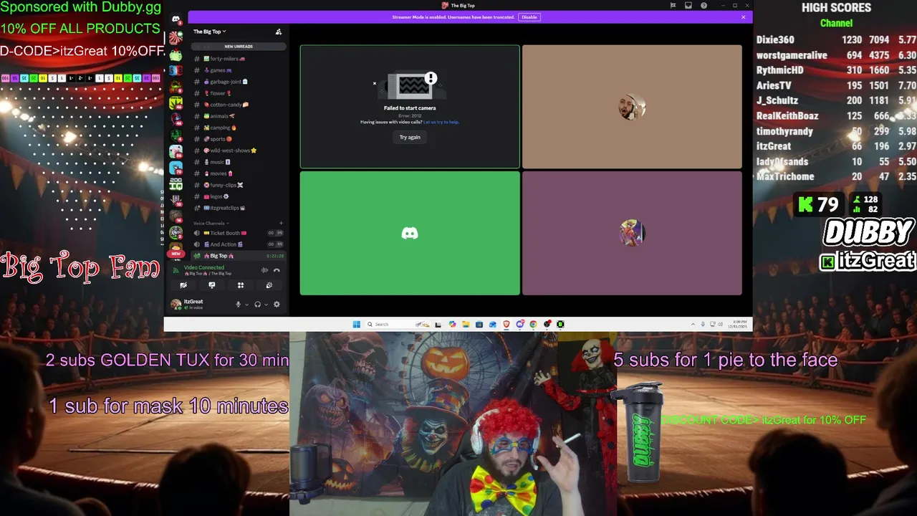The height and width of the screenshot is (516, 917).
Task: Open noise suppression waveform icon
Action: pyautogui.click(x=264, y=270)
